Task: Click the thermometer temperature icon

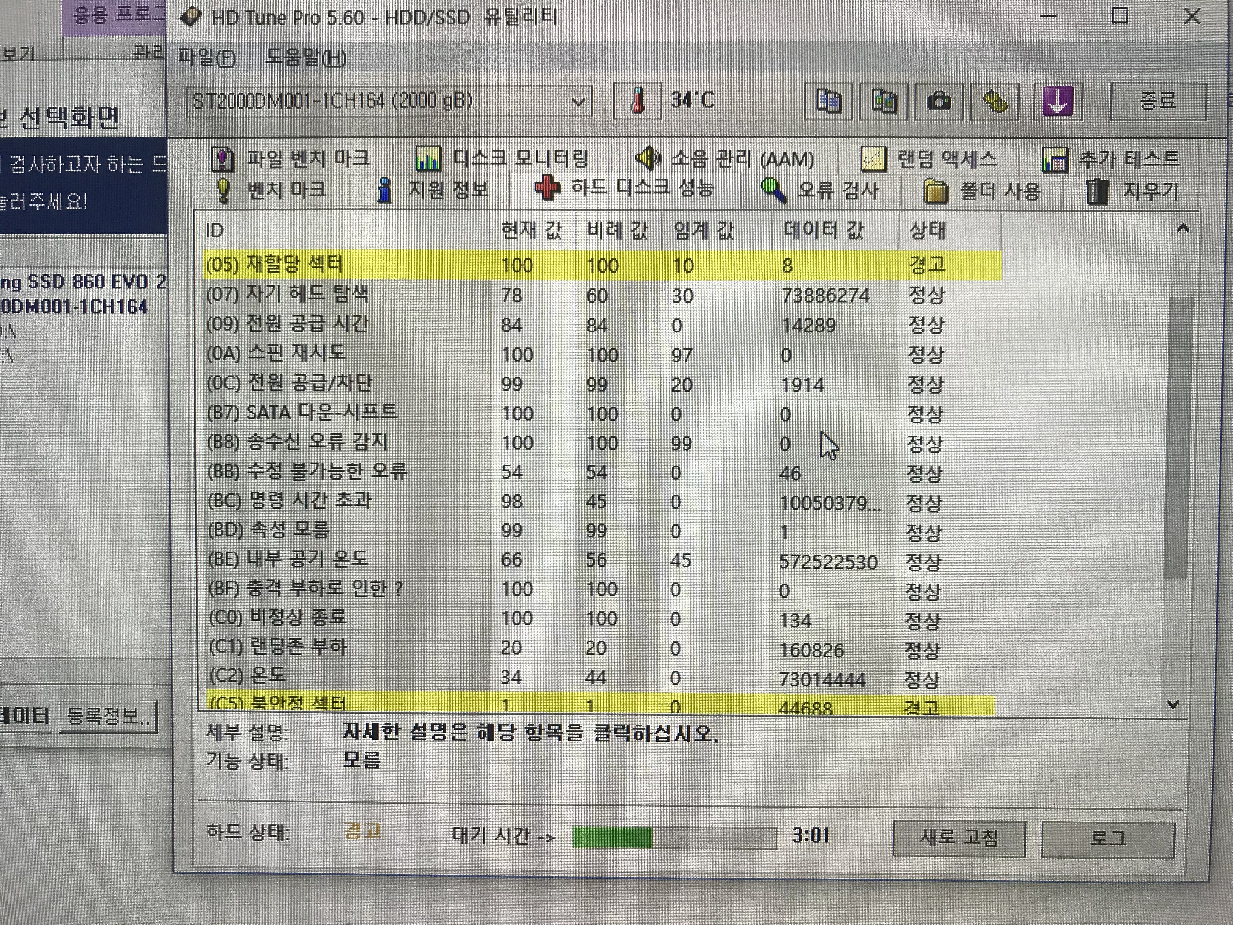Action: (x=637, y=101)
